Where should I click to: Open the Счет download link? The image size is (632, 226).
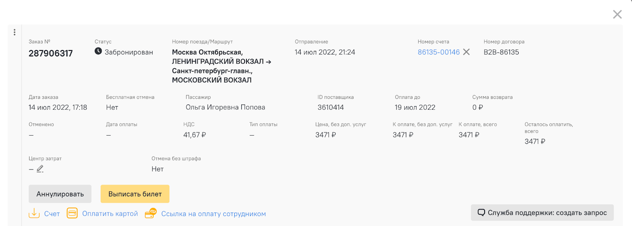(x=52, y=214)
